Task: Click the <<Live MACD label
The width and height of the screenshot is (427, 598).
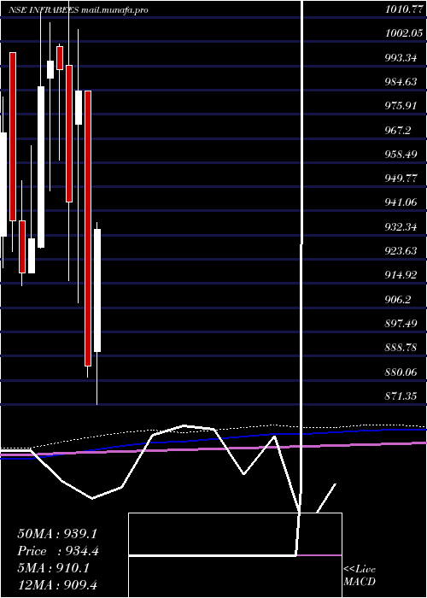Action: pyautogui.click(x=360, y=575)
